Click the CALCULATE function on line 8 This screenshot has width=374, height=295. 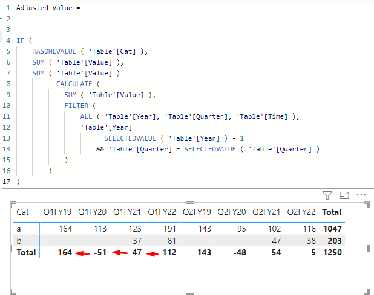[x=74, y=84]
